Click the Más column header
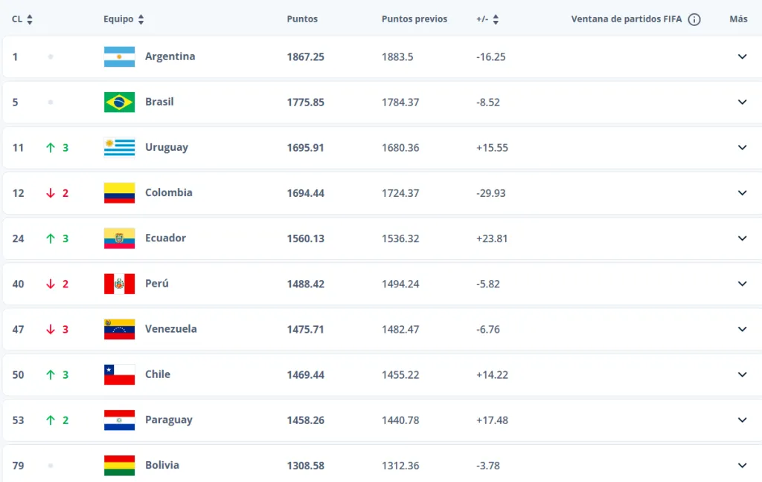This screenshot has height=482, width=762. (738, 19)
